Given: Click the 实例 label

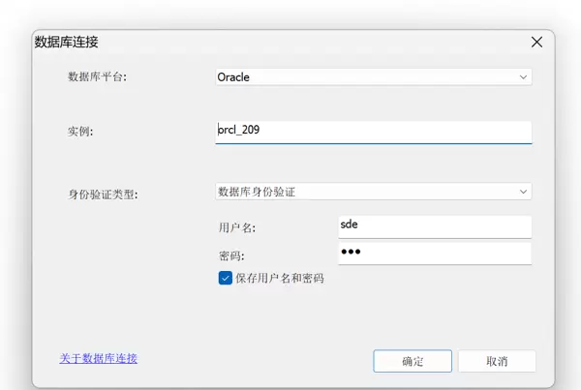Looking at the screenshot, I should coord(79,132).
